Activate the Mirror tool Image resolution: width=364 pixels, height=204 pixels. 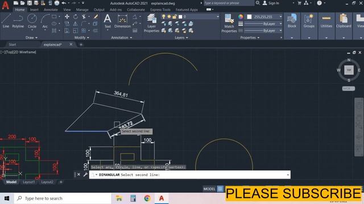(76, 24)
